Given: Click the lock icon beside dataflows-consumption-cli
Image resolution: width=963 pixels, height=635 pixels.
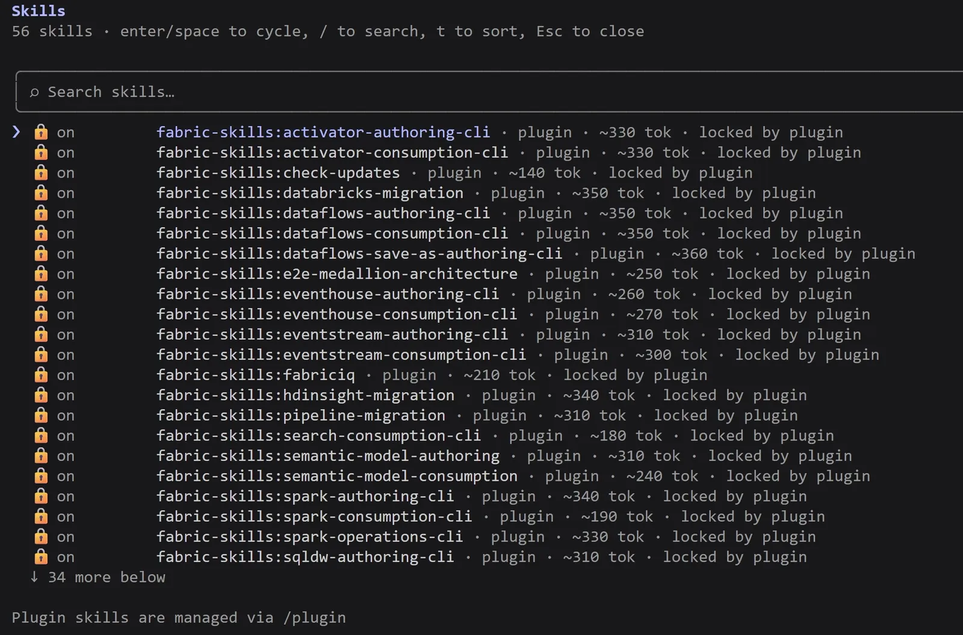Looking at the screenshot, I should (41, 233).
